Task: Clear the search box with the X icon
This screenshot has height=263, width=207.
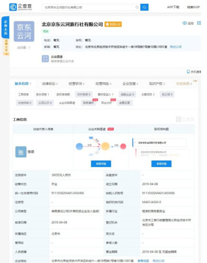Action: click(x=137, y=7)
